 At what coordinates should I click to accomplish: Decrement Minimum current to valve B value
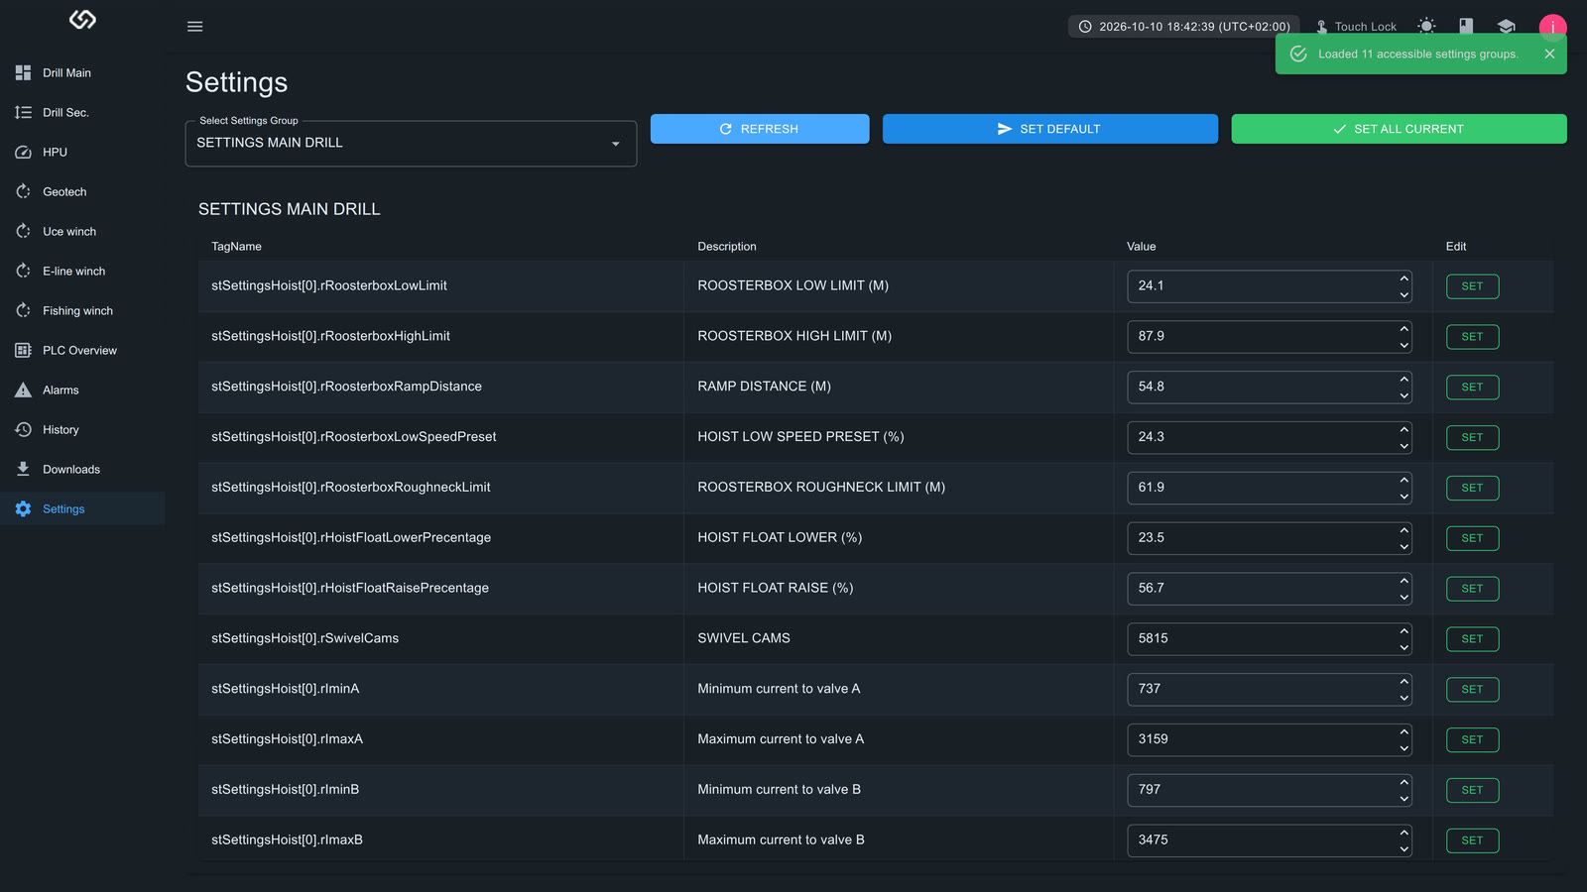click(x=1404, y=799)
